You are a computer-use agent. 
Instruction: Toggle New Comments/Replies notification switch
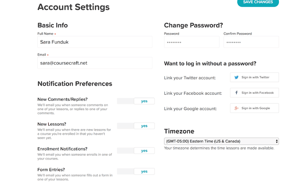pos(136,101)
